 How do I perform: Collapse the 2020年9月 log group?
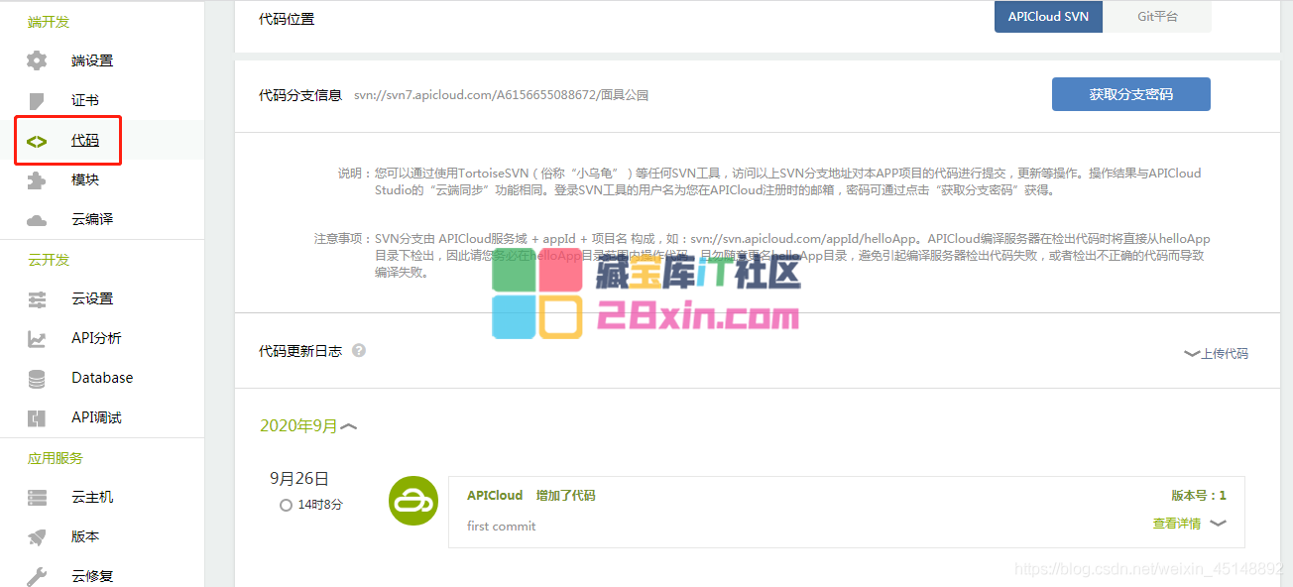tap(349, 426)
